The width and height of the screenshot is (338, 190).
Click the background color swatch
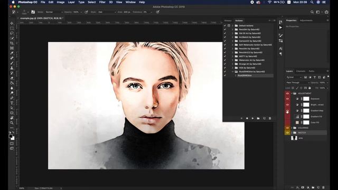pos(13,138)
